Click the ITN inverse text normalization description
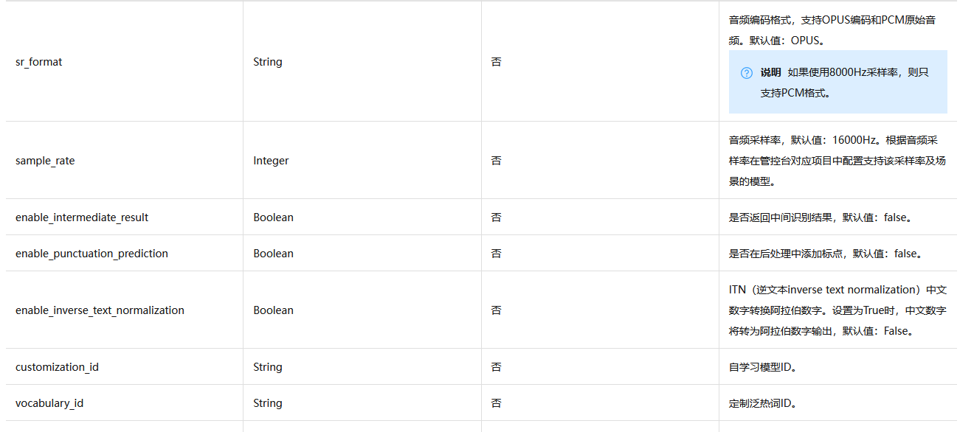The height and width of the screenshot is (432, 974). click(x=837, y=310)
